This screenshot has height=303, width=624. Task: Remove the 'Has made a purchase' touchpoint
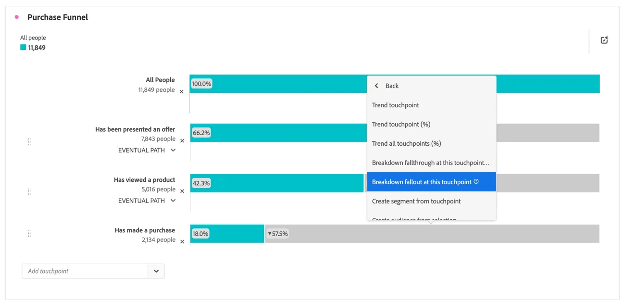coord(182,242)
